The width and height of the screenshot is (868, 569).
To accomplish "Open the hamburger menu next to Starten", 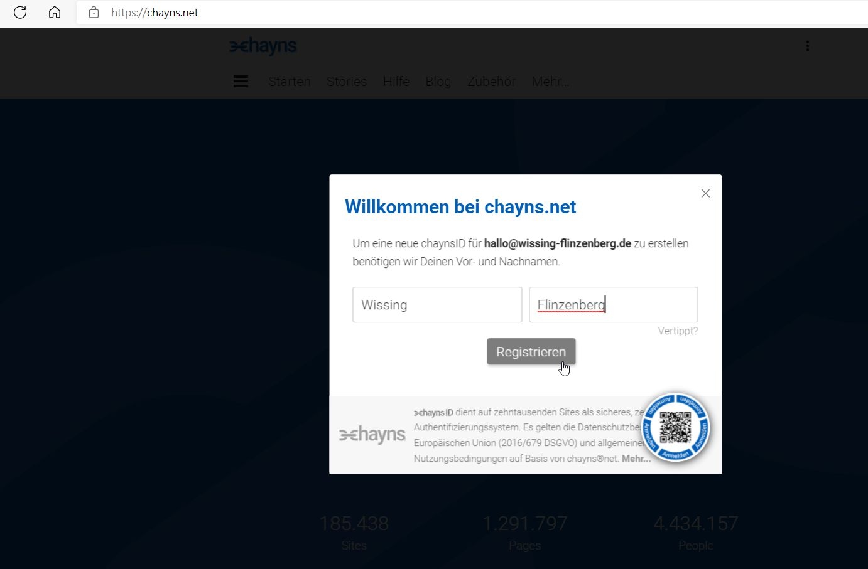I will coord(241,82).
